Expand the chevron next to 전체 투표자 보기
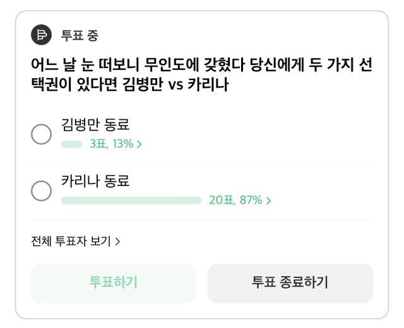Viewport: 404px width, 328px height. tap(118, 241)
